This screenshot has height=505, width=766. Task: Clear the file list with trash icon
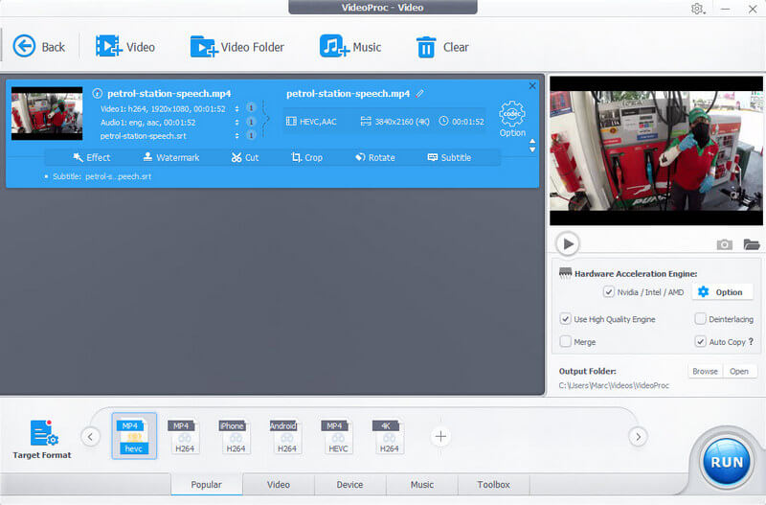pyautogui.click(x=442, y=47)
